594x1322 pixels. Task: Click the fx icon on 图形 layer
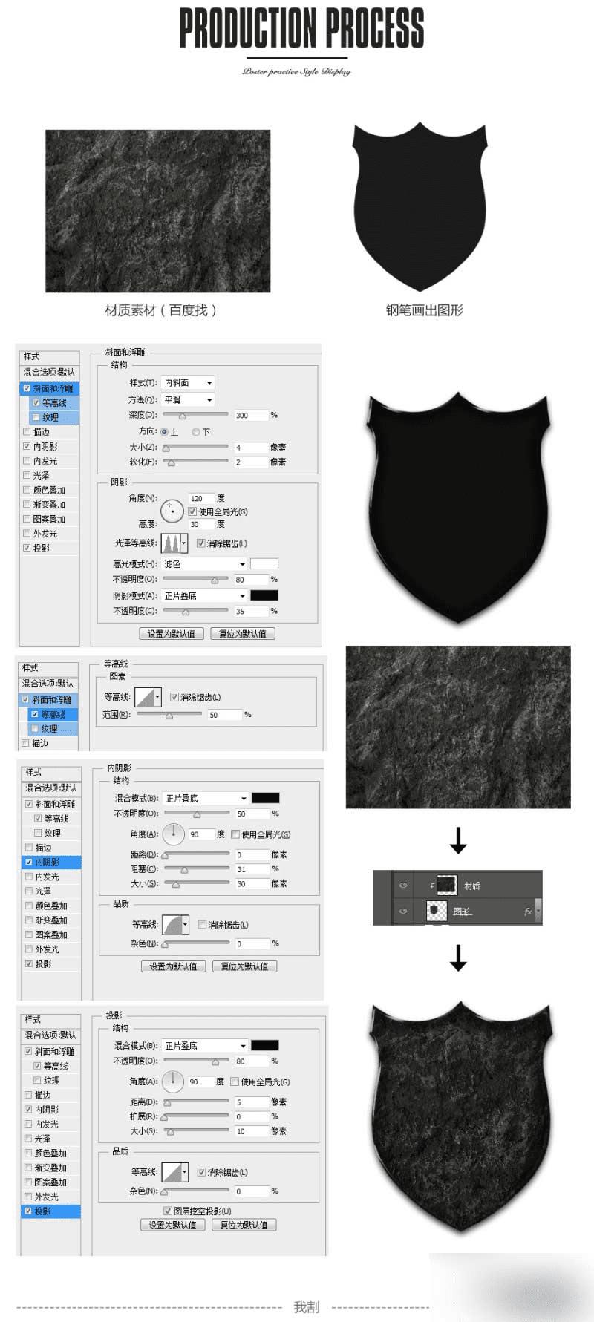click(x=528, y=911)
